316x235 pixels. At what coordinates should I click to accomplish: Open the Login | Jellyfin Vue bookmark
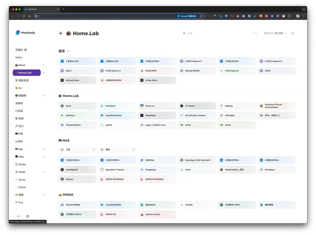tap(157, 125)
